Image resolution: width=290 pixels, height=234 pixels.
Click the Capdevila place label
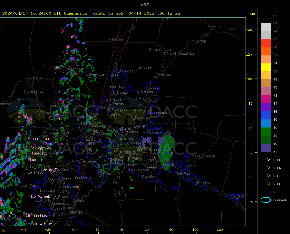(x=95, y=74)
